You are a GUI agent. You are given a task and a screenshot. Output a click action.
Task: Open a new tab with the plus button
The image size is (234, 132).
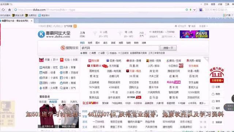(x=36, y=21)
